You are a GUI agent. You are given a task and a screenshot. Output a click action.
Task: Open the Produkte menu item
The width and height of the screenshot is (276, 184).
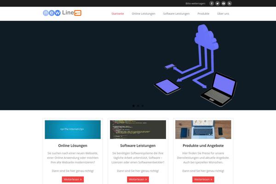pyautogui.click(x=203, y=13)
